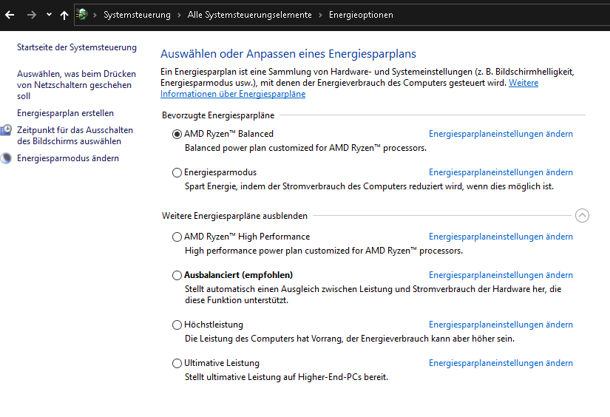Click Bevorzugte Energiesparpläne section label
The image size is (610, 417).
click(218, 115)
